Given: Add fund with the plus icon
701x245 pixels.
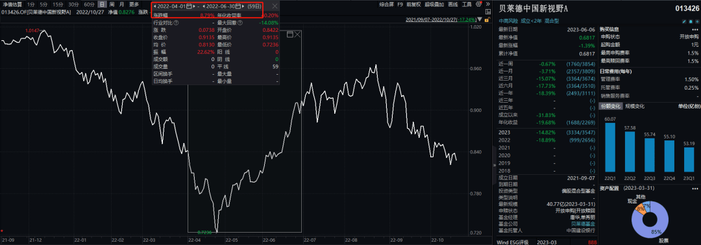Looking at the screenshot, I should click(x=697, y=21).
